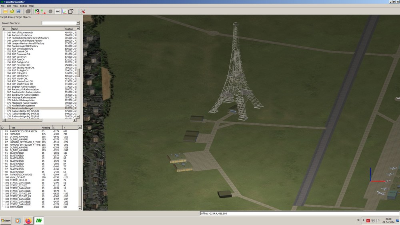Click the green Reload toolbar icon
Image resolution: width=400 pixels, height=225 pixels.
tap(12, 11)
